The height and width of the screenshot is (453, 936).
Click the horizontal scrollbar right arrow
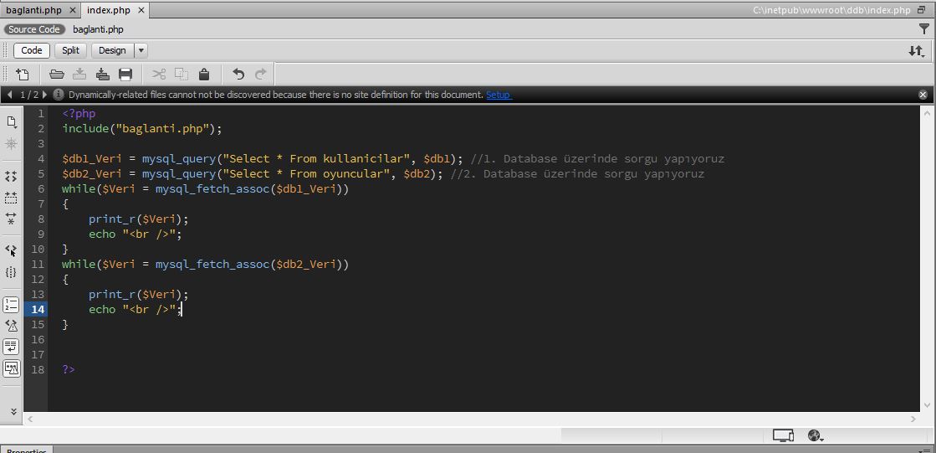click(x=914, y=420)
